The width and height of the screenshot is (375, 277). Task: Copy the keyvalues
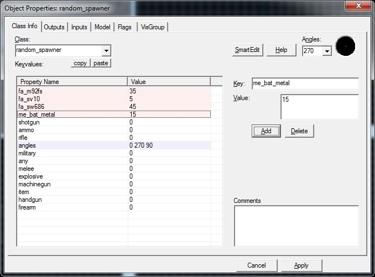point(80,63)
